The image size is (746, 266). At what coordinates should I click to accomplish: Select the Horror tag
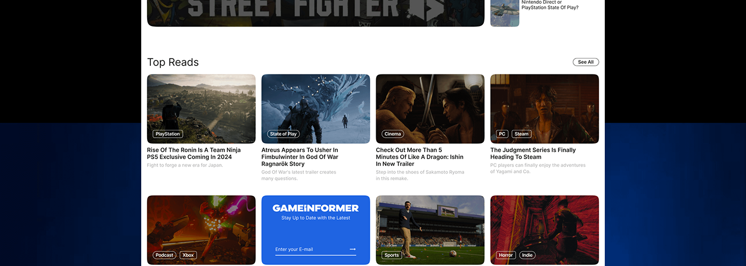pyautogui.click(x=506, y=255)
